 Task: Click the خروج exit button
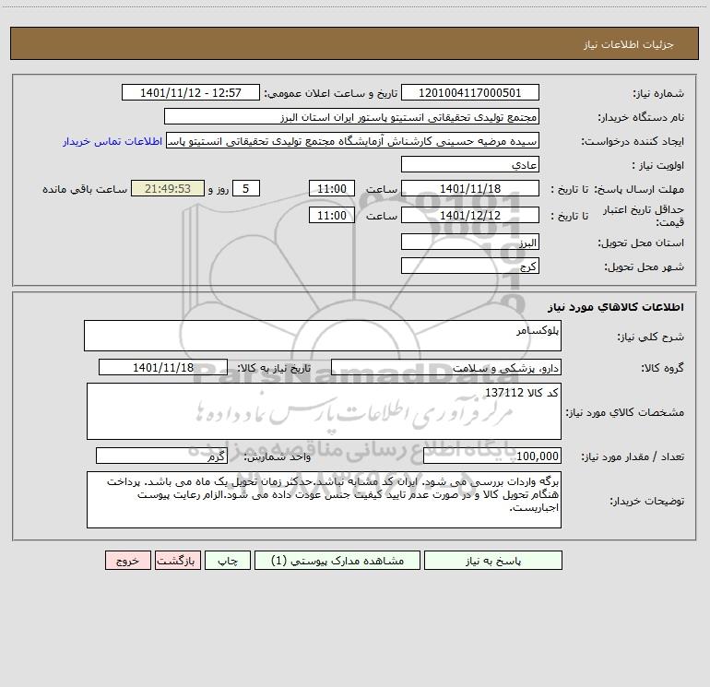(x=127, y=560)
